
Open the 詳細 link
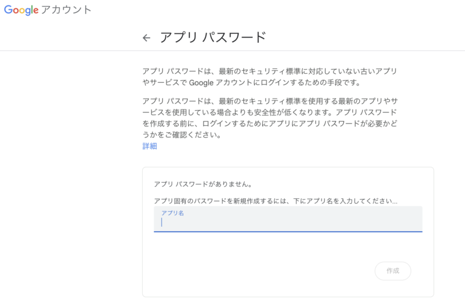tap(150, 146)
